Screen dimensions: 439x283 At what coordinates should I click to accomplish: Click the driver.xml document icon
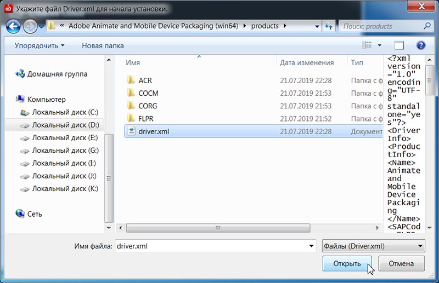[x=131, y=131]
